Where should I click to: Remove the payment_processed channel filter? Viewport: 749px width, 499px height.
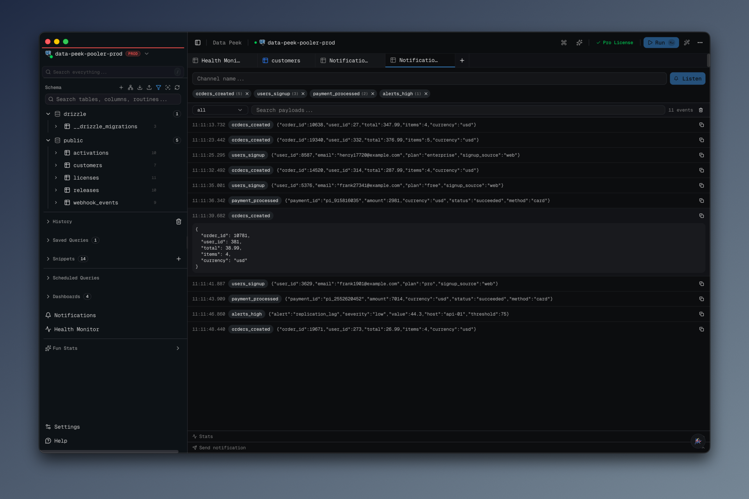(372, 94)
